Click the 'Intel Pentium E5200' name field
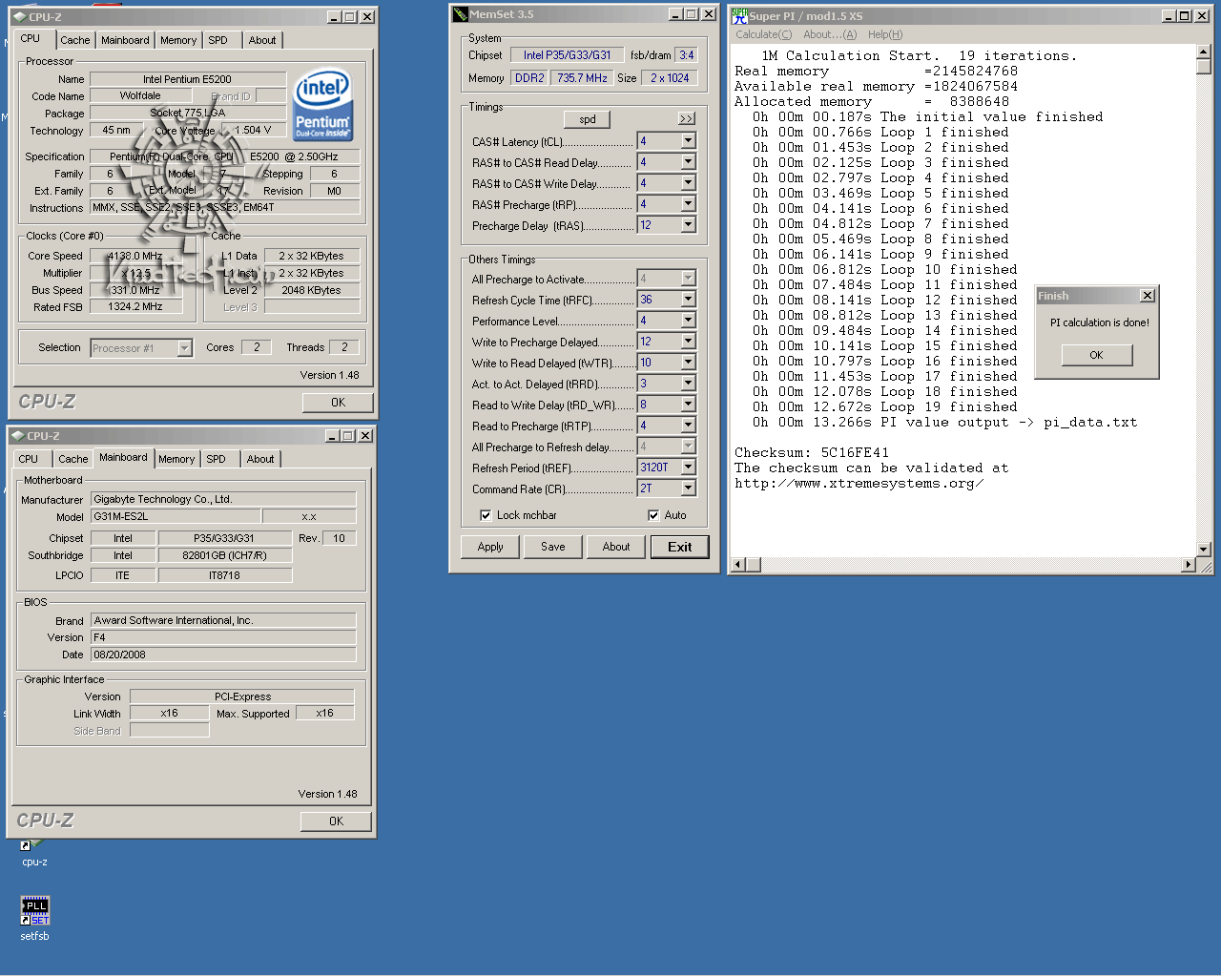 pos(188,79)
